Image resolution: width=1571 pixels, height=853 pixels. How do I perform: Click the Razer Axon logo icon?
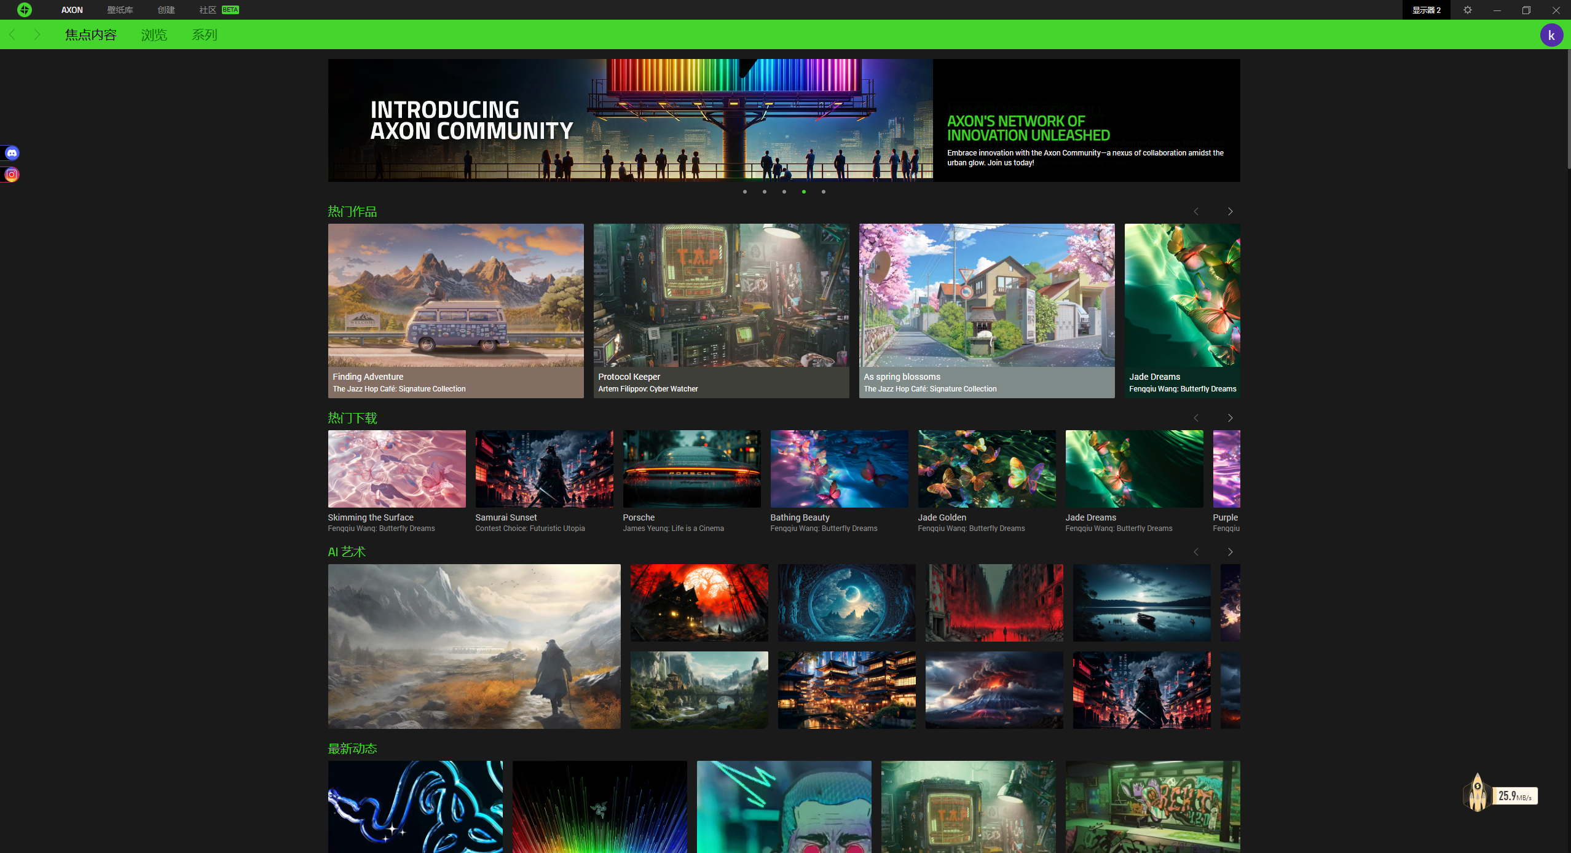point(25,10)
